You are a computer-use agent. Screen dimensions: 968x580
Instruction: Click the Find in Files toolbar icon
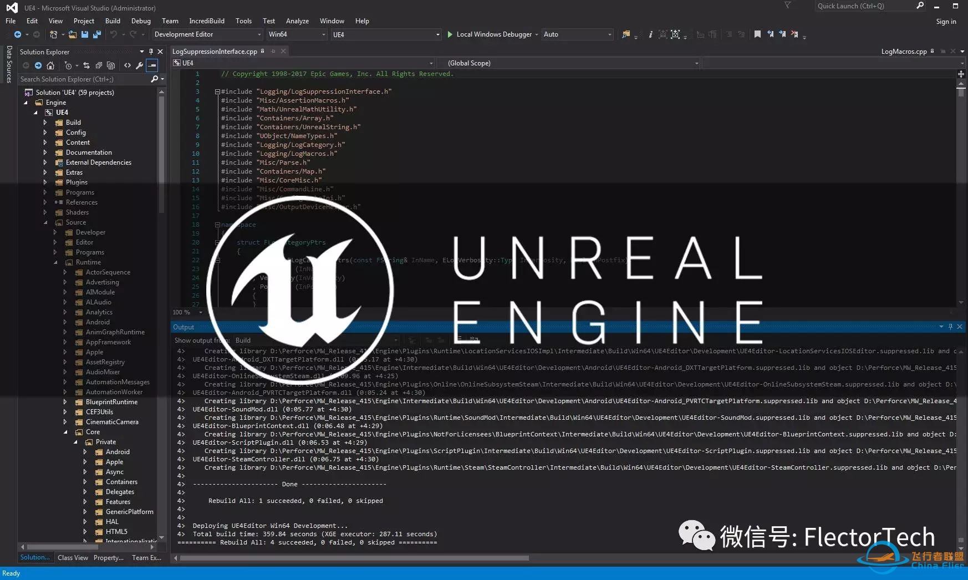626,34
